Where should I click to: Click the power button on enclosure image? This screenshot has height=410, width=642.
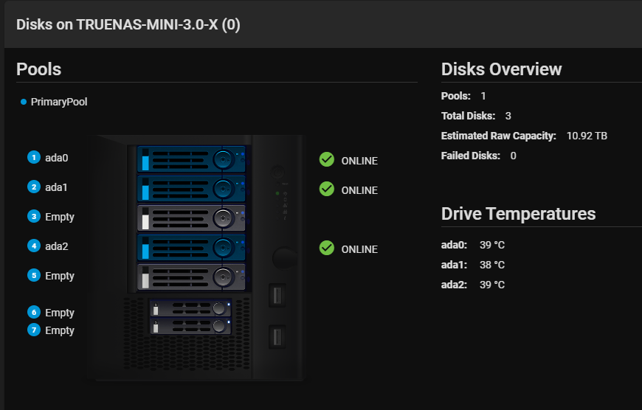click(277, 172)
